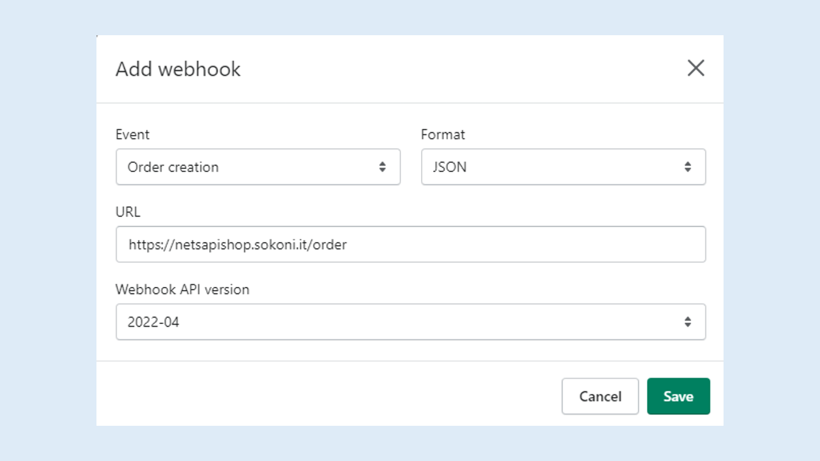Click the Add webhook title text
This screenshot has height=461, width=820.
click(178, 69)
